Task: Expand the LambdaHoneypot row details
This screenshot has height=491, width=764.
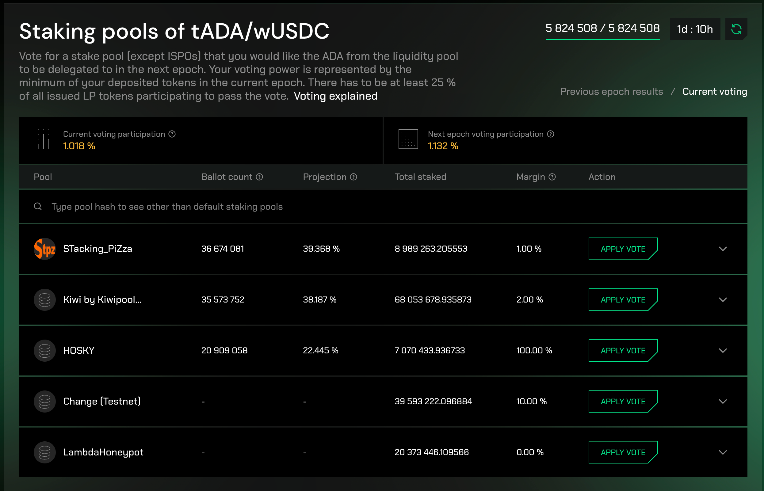Action: (723, 452)
